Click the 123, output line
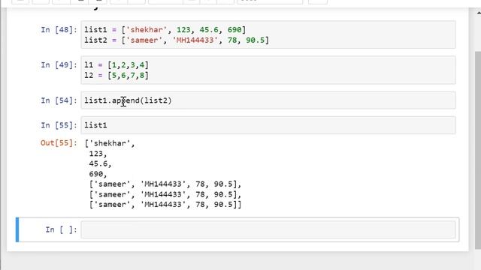Screen dimensions: 481x270 click(x=98, y=154)
